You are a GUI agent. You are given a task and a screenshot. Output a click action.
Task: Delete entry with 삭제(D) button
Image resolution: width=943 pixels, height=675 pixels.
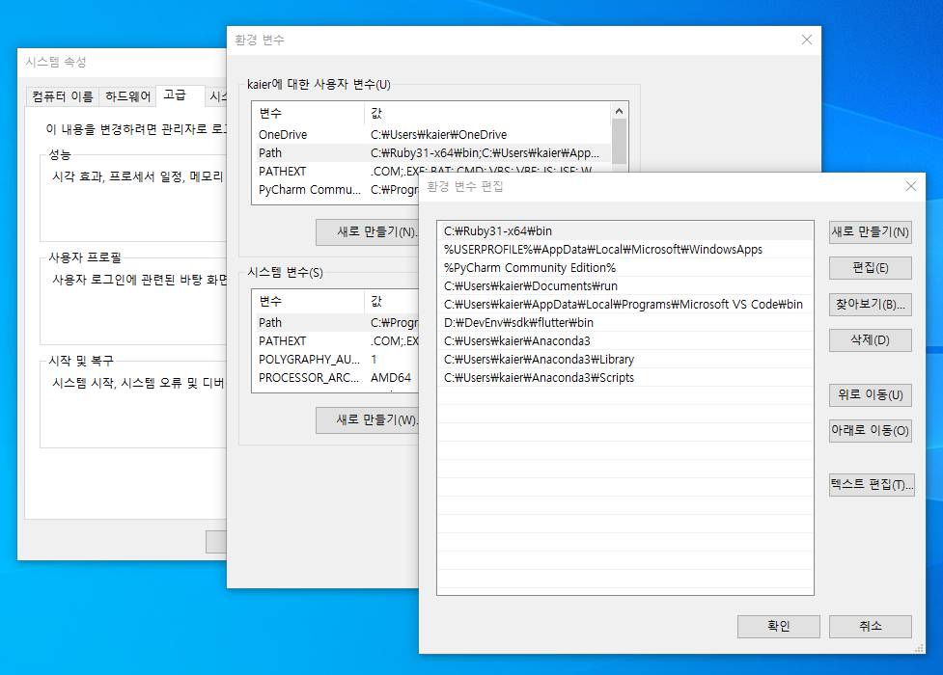click(x=870, y=340)
